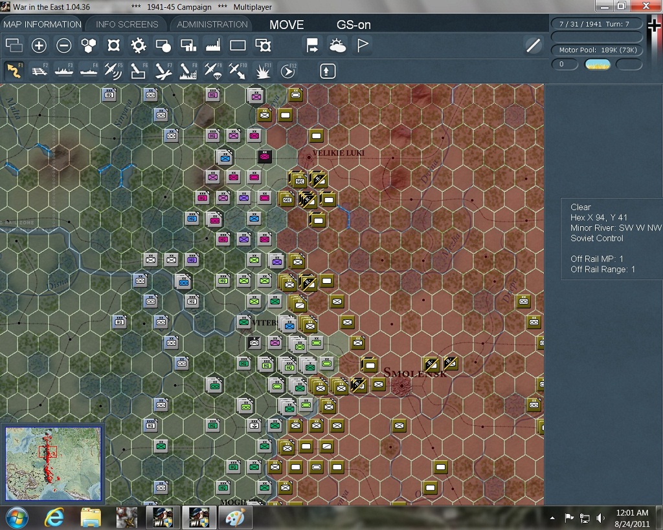This screenshot has height=530, width=663.
Task: Open the ADMINISTRATION tab
Action: [x=212, y=24]
